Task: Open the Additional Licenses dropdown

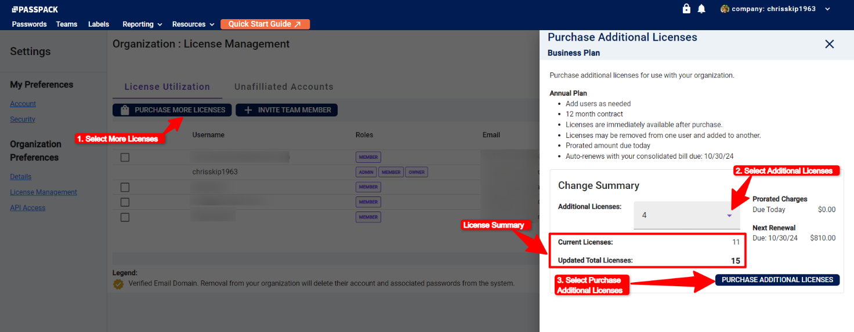Action: 687,215
